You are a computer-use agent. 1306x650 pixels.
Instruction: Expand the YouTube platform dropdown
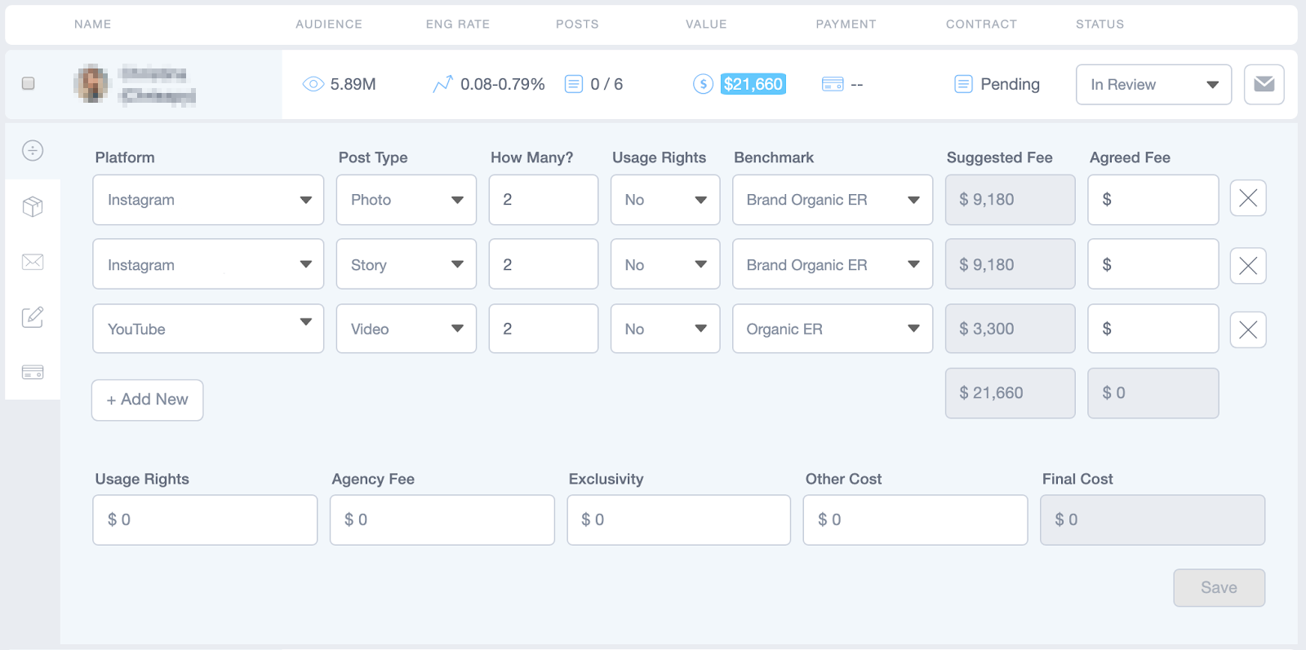[x=208, y=329]
